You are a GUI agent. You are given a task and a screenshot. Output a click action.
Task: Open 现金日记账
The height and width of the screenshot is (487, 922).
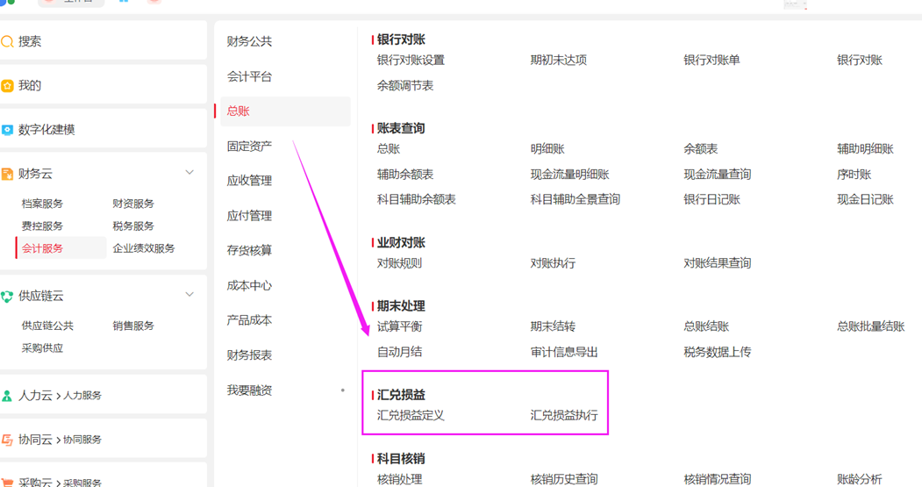coord(865,200)
